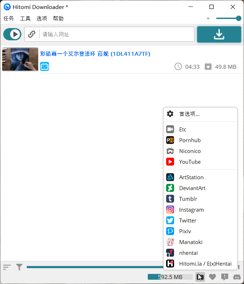Click the Niconico TV icon
Image resolution: width=244 pixels, height=284 pixels.
click(170, 151)
